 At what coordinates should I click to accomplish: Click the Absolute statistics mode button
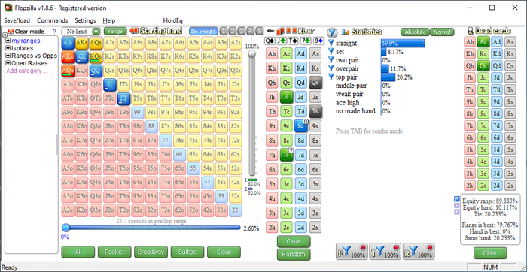(415, 32)
